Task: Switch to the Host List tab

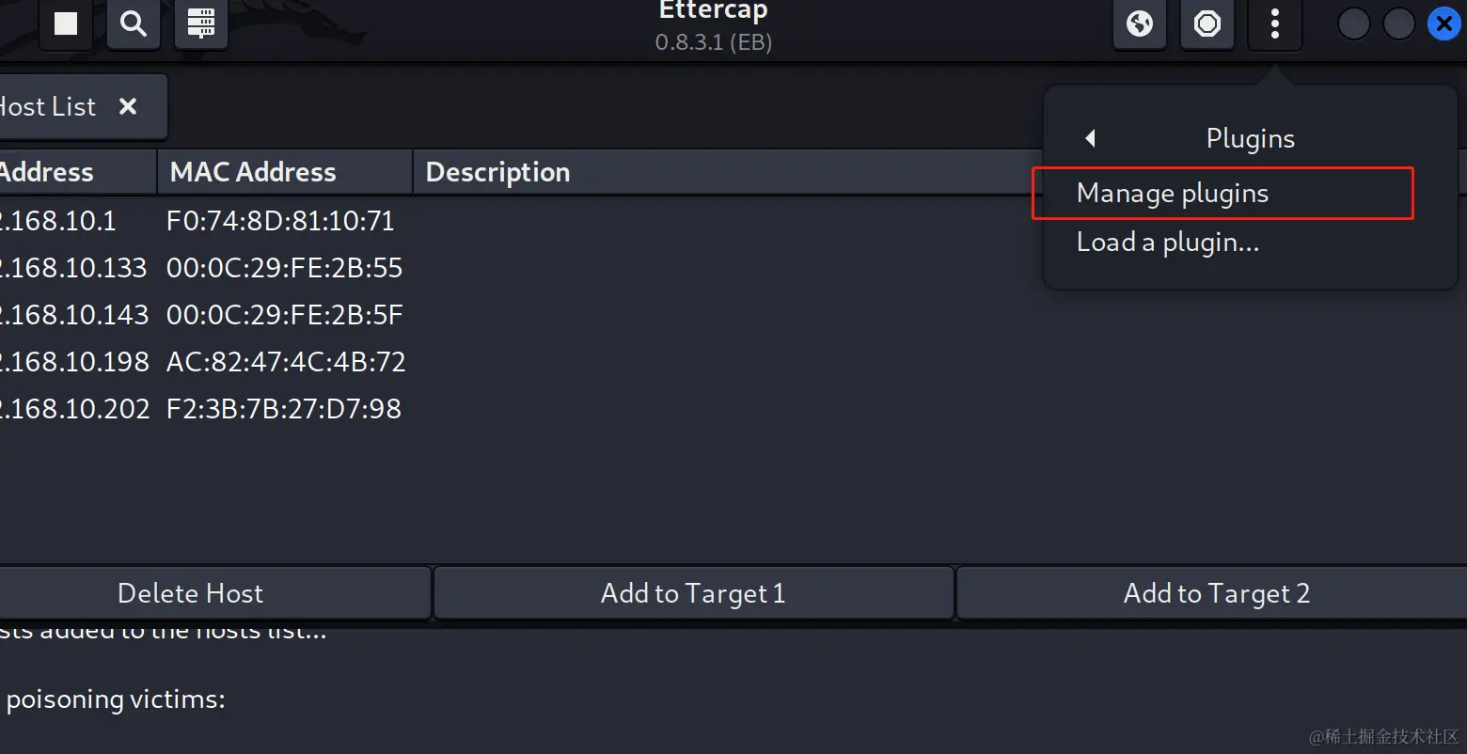Action: 49,106
